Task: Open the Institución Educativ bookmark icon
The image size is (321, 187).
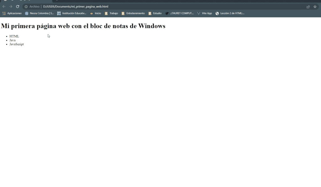Action: coord(60,13)
